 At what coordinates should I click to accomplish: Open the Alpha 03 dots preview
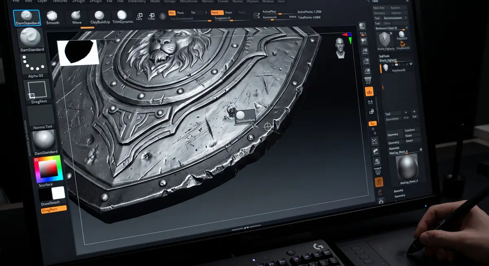point(35,64)
